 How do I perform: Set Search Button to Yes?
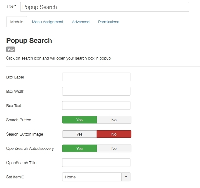click(x=80, y=120)
